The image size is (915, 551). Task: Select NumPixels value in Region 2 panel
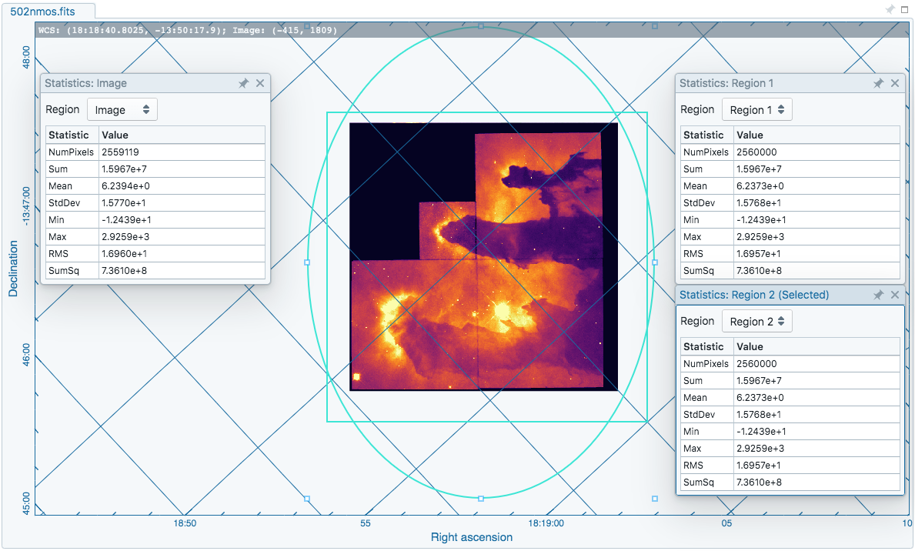(x=756, y=364)
